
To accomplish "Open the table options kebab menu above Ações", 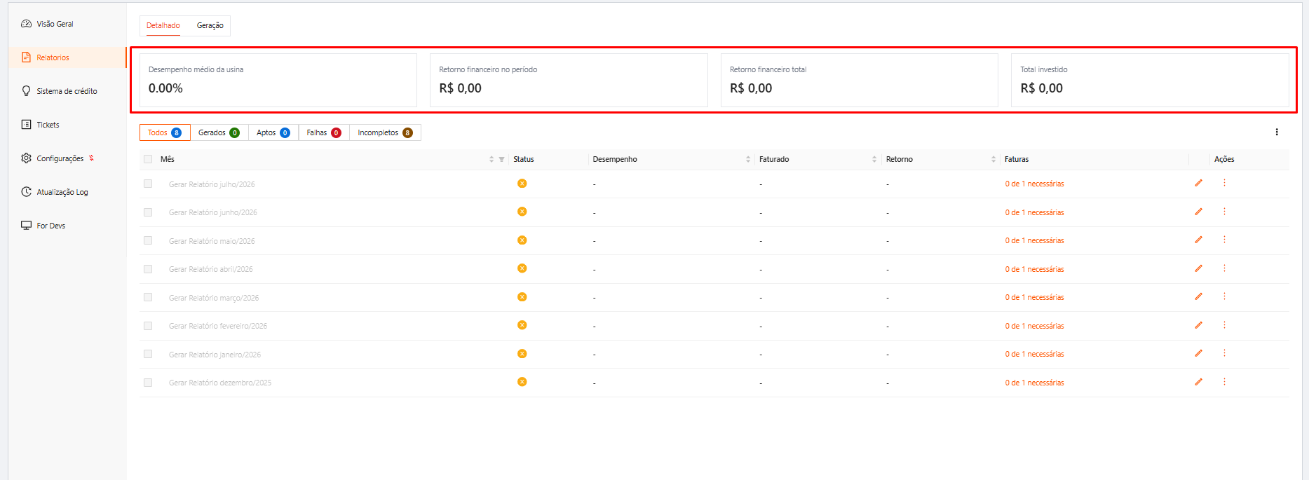I will point(1277,132).
